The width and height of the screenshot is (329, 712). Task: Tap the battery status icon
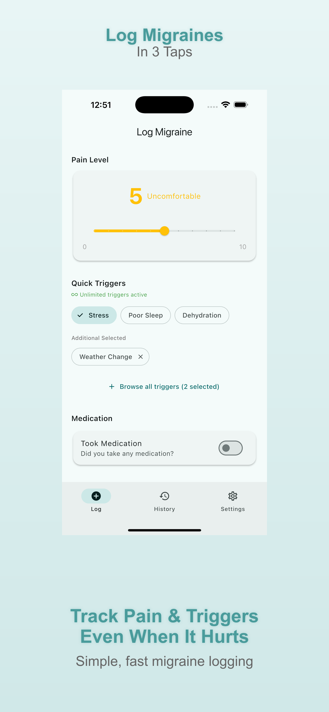coord(241,105)
